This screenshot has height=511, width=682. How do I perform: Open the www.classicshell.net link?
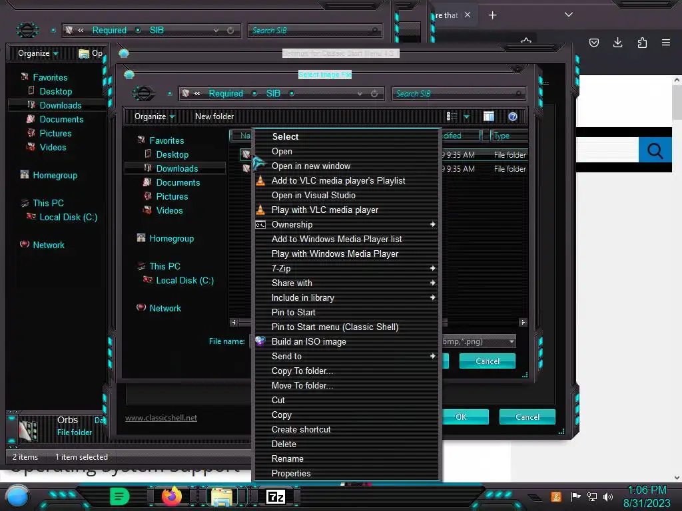coord(161,418)
